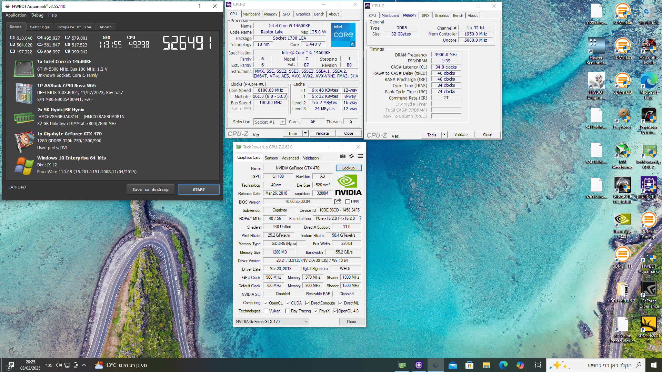The height and width of the screenshot is (372, 662).
Task: Click Validate in CPU-Z CPU window
Action: (322, 133)
